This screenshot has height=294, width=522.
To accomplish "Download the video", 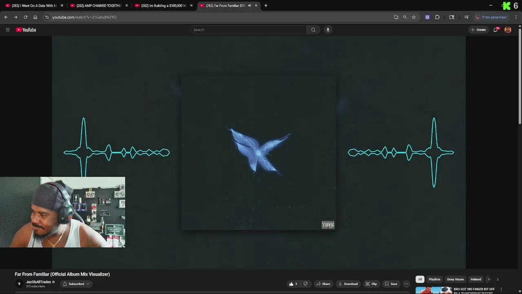I will (348, 284).
